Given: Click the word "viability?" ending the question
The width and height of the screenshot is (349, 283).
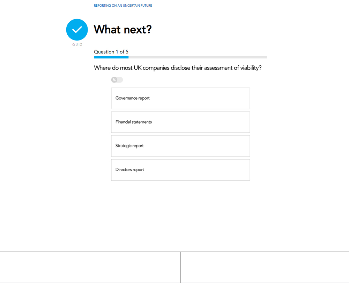Looking at the screenshot, I should 251,68.
